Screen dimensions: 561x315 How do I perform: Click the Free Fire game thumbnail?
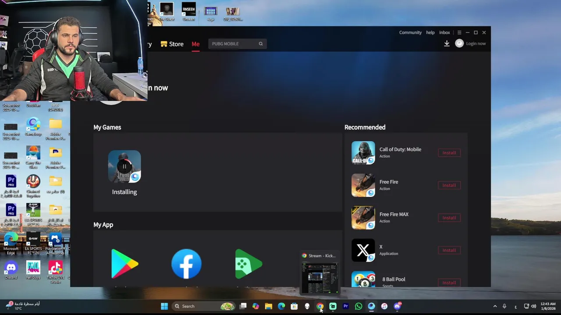(x=363, y=185)
